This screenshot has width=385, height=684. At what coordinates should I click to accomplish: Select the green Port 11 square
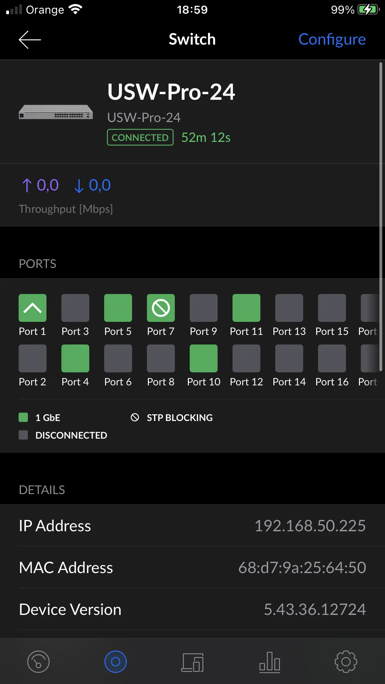(246, 308)
